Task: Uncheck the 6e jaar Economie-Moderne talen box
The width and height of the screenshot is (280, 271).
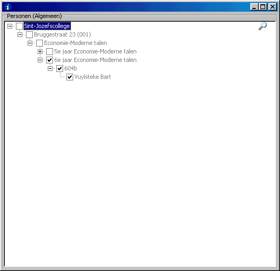Action: tap(50, 60)
